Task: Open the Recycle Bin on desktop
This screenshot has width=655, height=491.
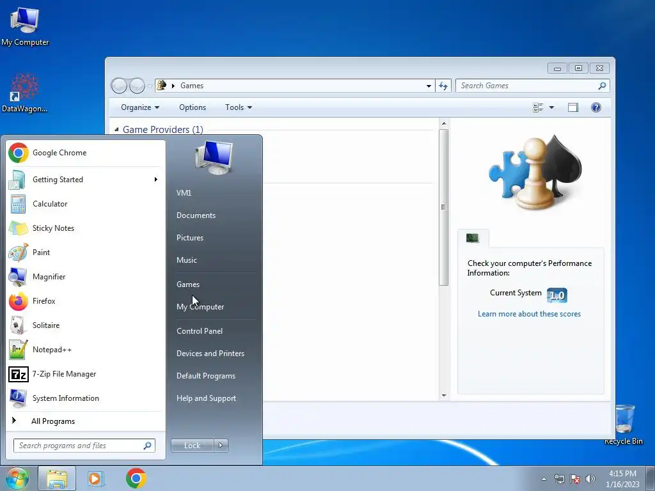Action: click(624, 425)
